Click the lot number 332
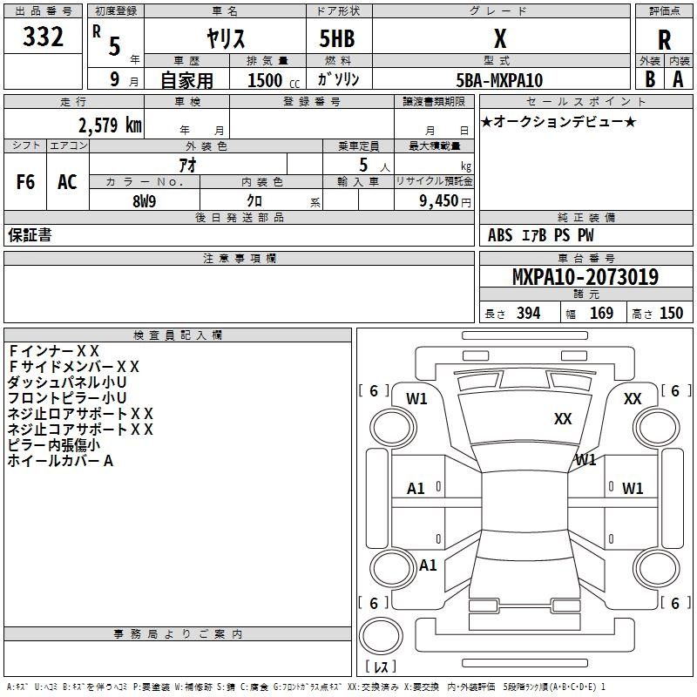 [43, 37]
